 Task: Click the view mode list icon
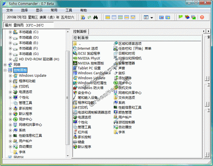click(146, 17)
